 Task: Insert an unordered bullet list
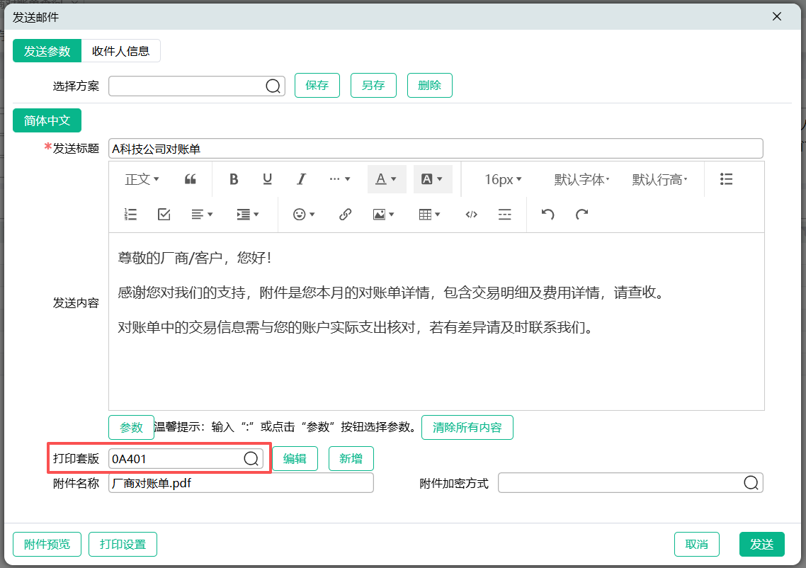tap(726, 179)
